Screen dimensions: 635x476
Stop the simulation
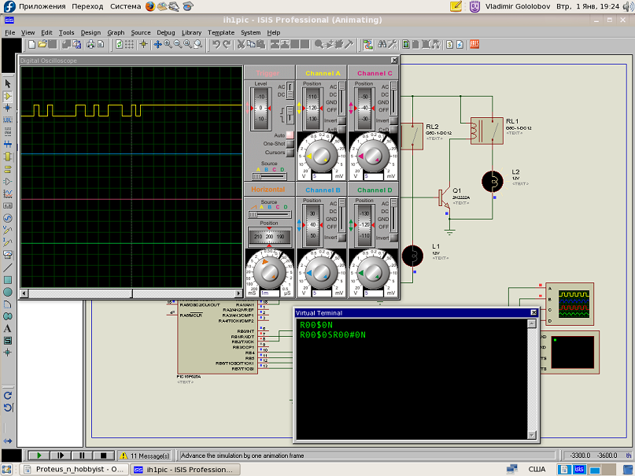103,456
